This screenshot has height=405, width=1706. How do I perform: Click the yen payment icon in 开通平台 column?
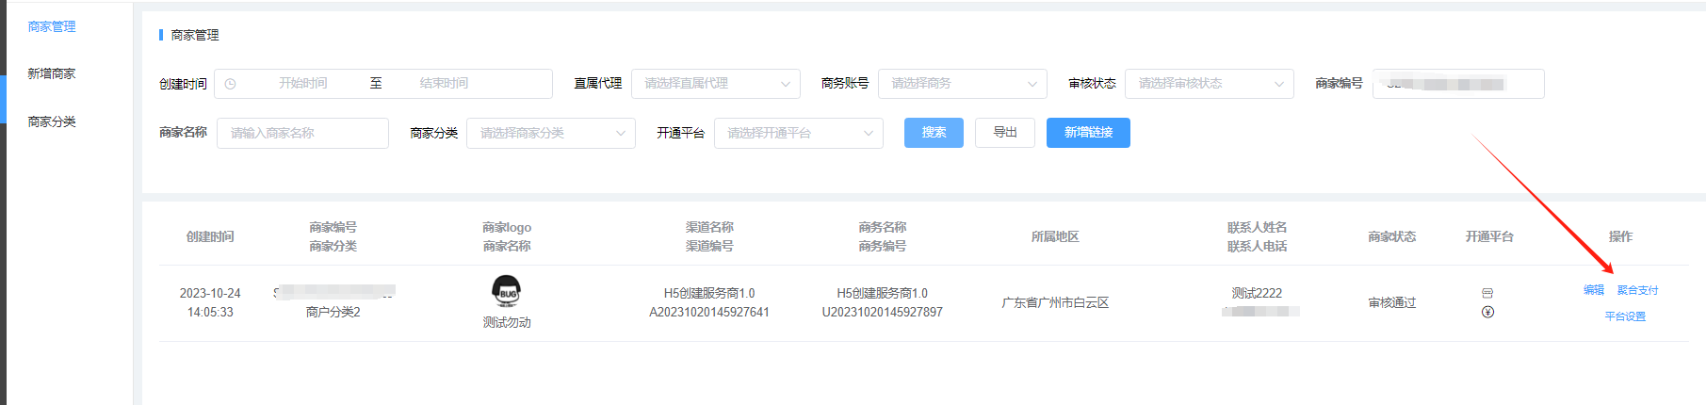[x=1487, y=312]
